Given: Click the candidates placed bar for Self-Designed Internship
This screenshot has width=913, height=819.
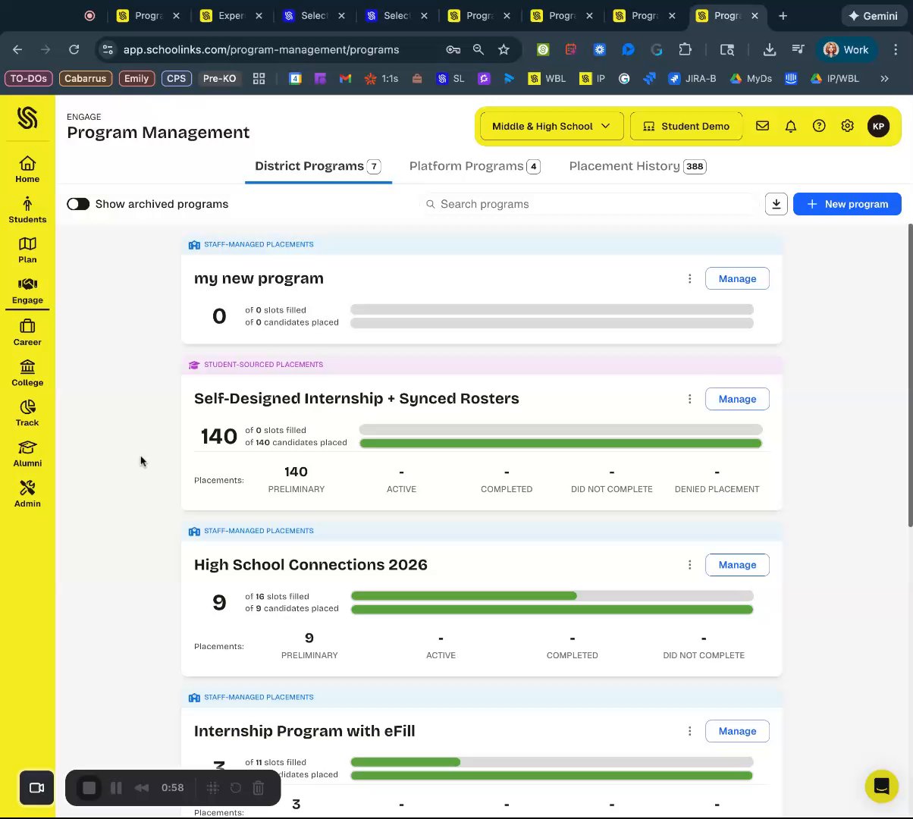Looking at the screenshot, I should 560,444.
